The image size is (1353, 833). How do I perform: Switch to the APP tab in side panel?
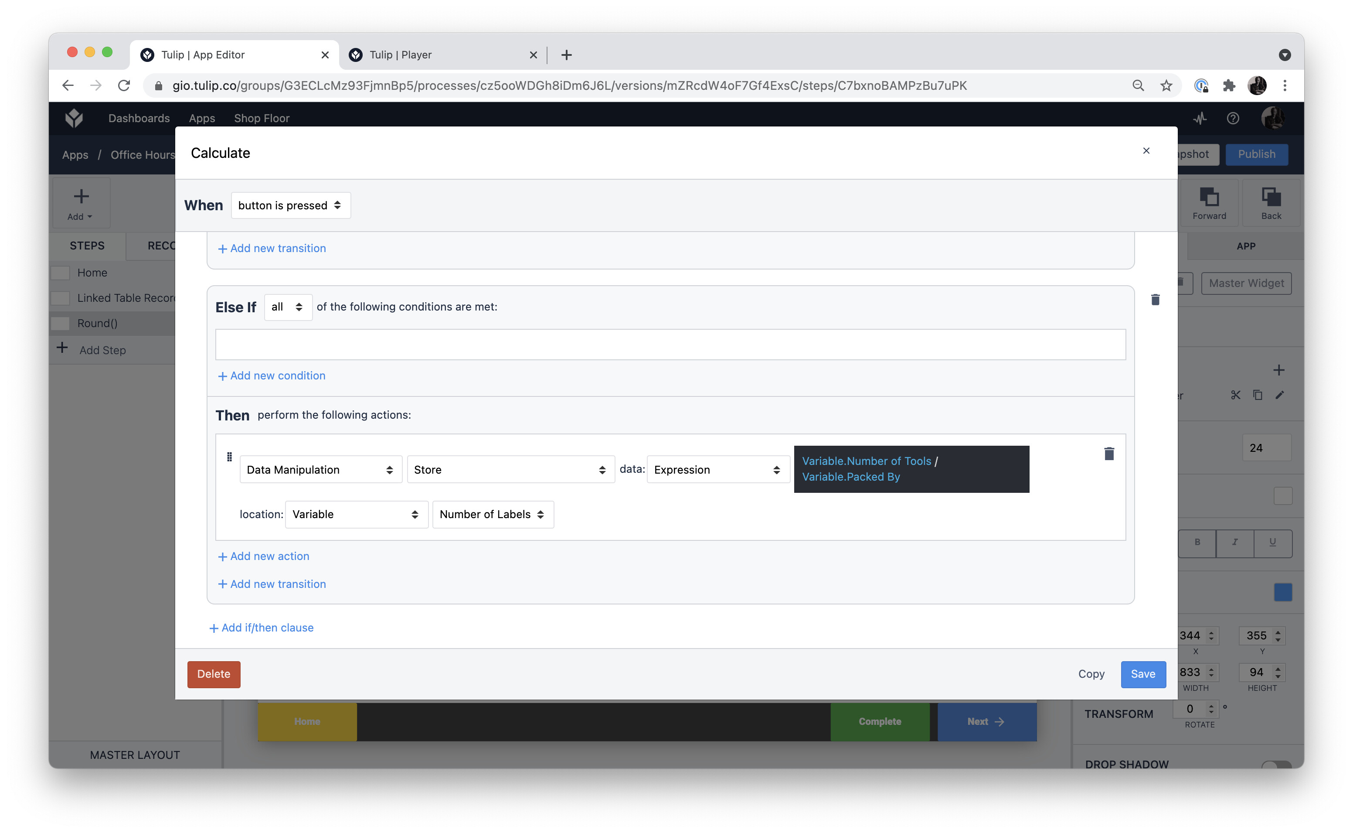pyautogui.click(x=1246, y=246)
